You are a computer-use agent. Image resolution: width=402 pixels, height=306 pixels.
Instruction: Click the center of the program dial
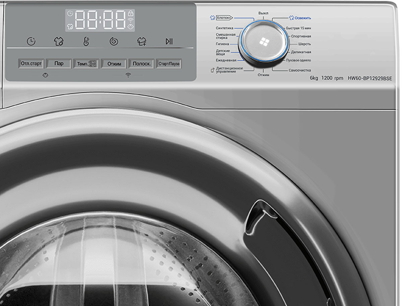264,41
